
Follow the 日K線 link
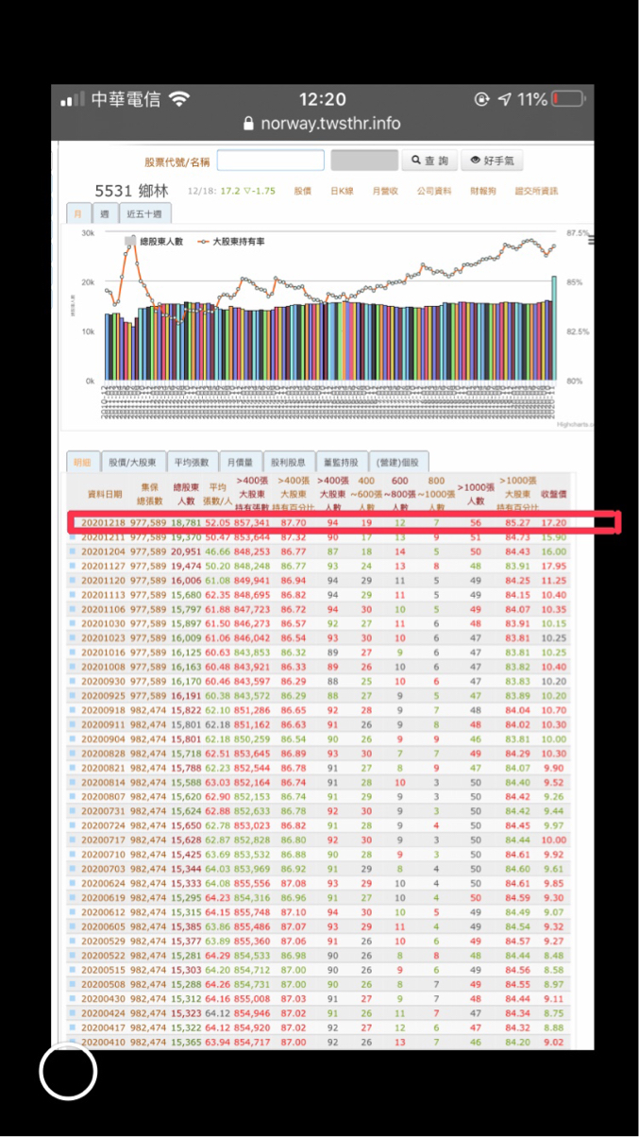[342, 191]
